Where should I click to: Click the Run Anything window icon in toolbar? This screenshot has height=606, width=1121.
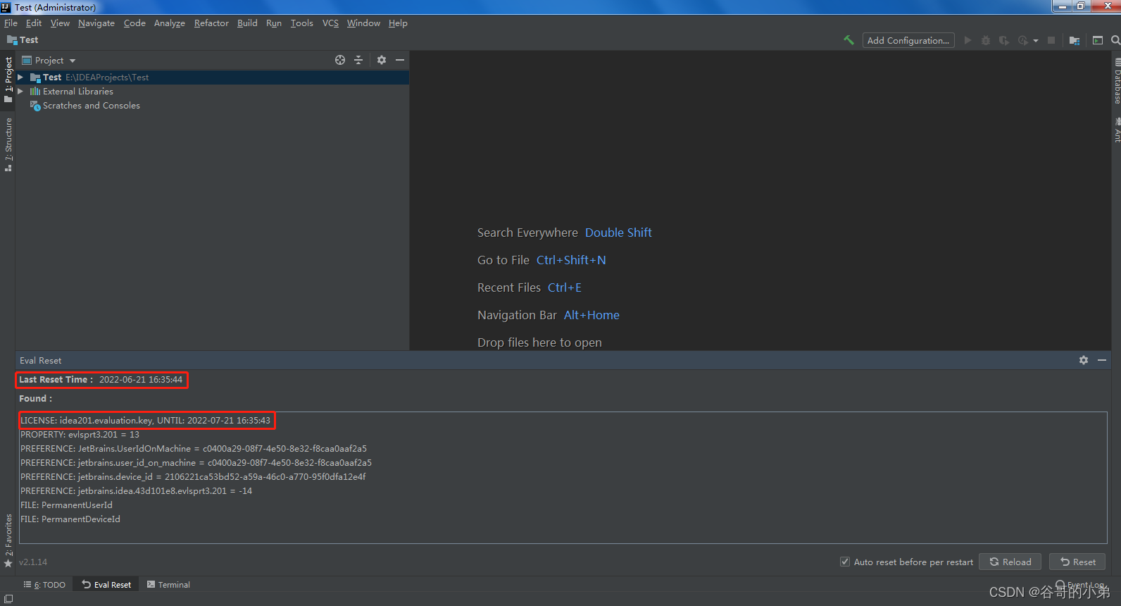click(1098, 40)
